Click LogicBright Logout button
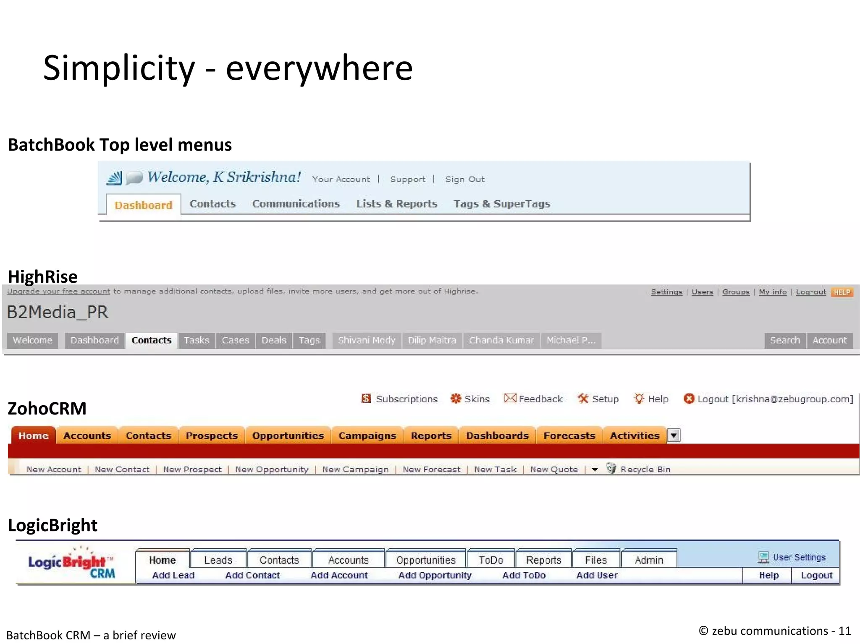The height and width of the screenshot is (644, 860). point(816,575)
